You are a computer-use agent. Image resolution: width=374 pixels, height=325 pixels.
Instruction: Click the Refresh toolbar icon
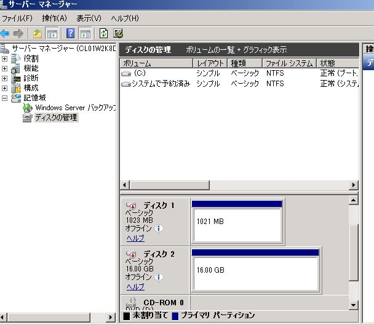pyautogui.click(x=103, y=33)
